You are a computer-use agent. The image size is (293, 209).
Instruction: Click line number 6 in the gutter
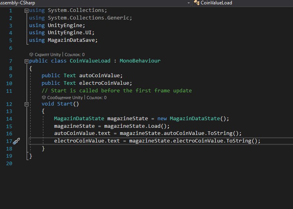coord(11,48)
